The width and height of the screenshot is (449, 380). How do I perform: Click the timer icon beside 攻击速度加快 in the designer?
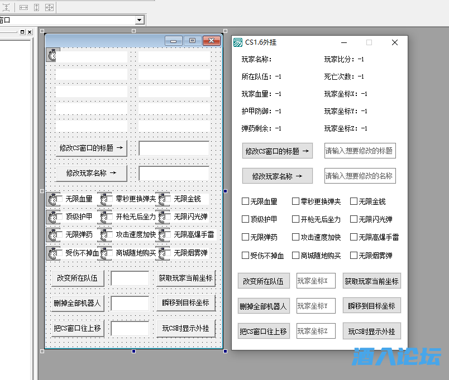point(103,235)
